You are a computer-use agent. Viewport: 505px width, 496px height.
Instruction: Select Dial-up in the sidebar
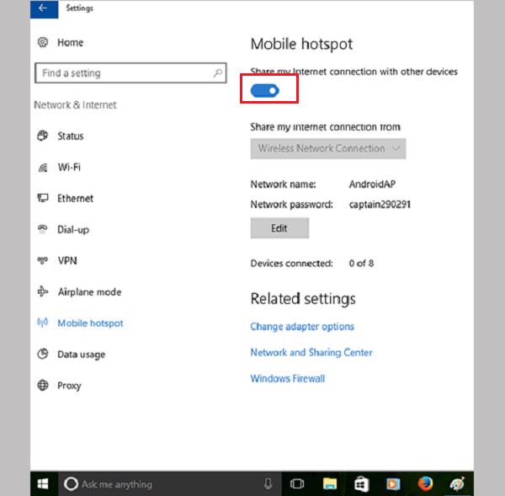[72, 230]
